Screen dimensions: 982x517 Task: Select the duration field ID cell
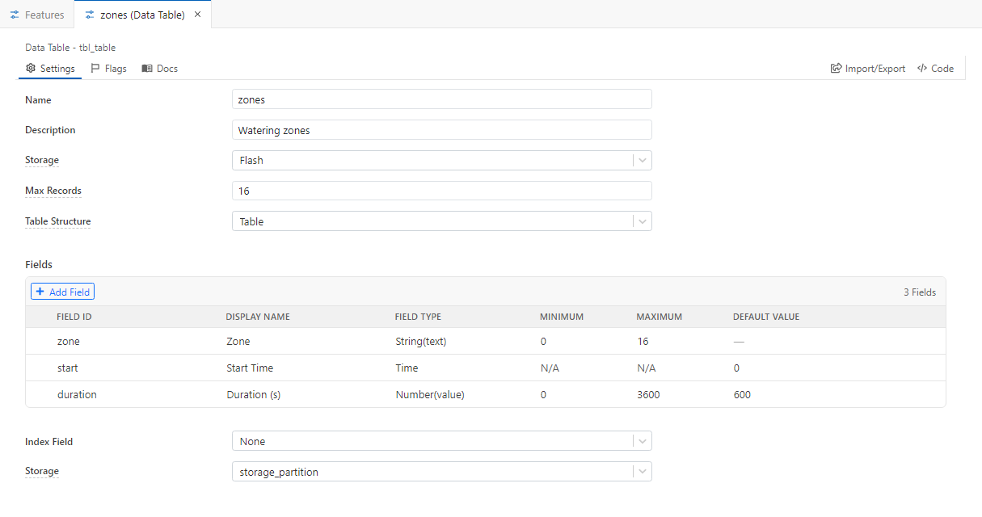77,395
